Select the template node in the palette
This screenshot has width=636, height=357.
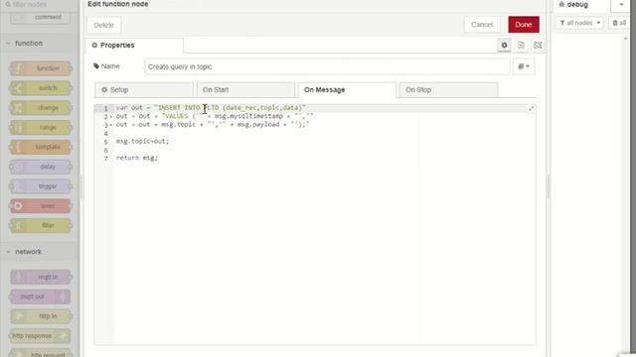point(41,147)
